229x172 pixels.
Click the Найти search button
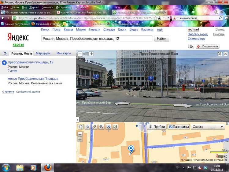coord(161,39)
